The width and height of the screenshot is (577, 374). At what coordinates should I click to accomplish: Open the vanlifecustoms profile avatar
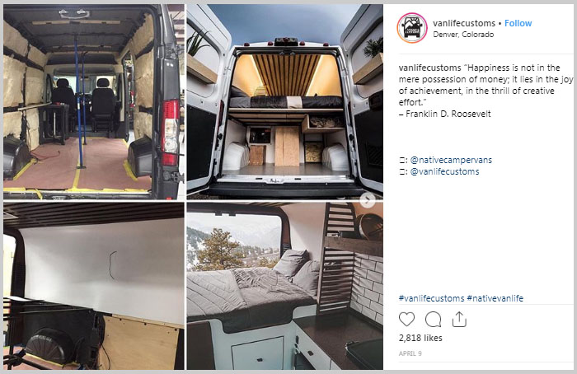tap(412, 28)
